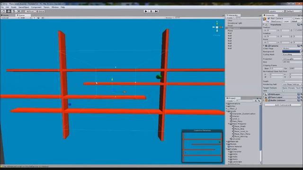Viewport: 303px width, 170px height.
Task: Toggle the Static checkbox
Action: (x=294, y=18)
